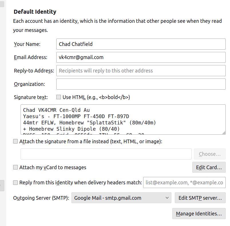
Task: Toggle Attach my vCard to messages
Action: pos(15,168)
